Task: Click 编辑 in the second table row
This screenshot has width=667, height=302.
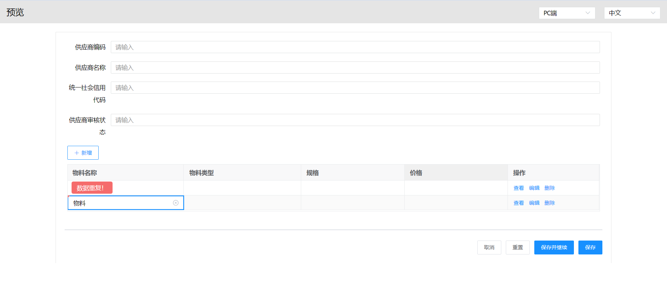Action: pyautogui.click(x=534, y=203)
